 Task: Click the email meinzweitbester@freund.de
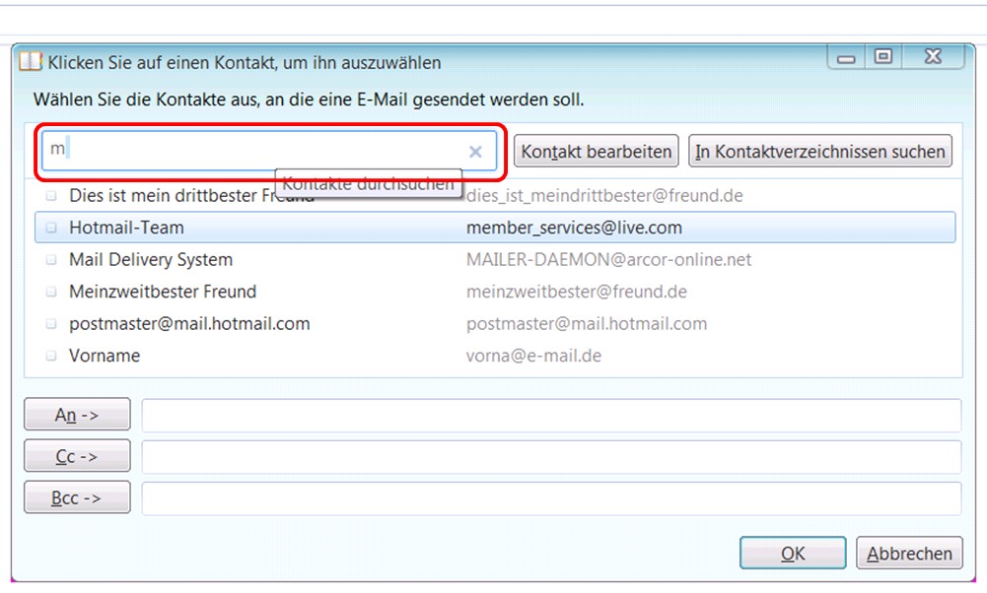click(x=577, y=292)
